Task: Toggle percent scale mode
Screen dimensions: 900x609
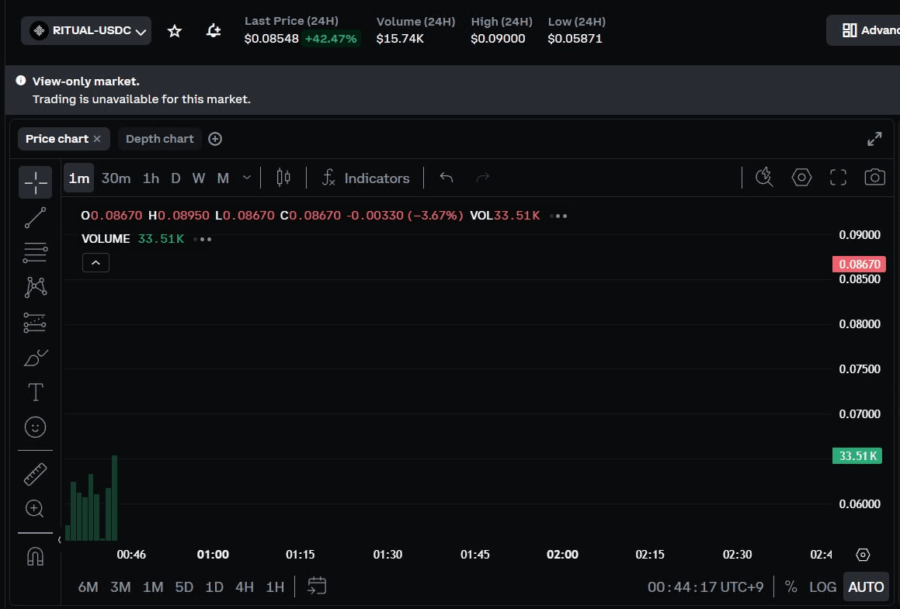Action: point(791,587)
